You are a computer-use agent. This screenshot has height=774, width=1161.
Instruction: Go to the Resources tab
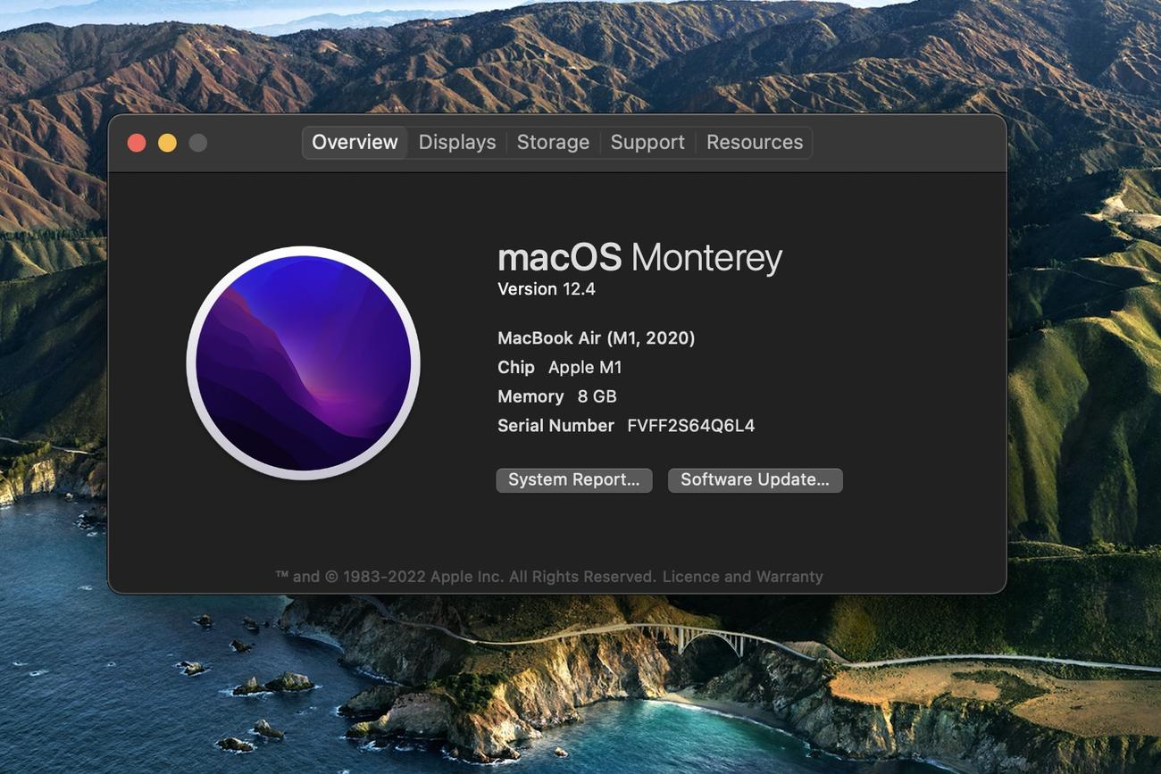pos(755,143)
